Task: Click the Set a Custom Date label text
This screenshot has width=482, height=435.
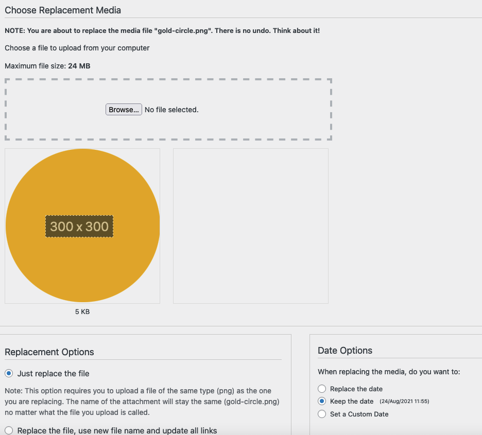Action: click(x=359, y=414)
